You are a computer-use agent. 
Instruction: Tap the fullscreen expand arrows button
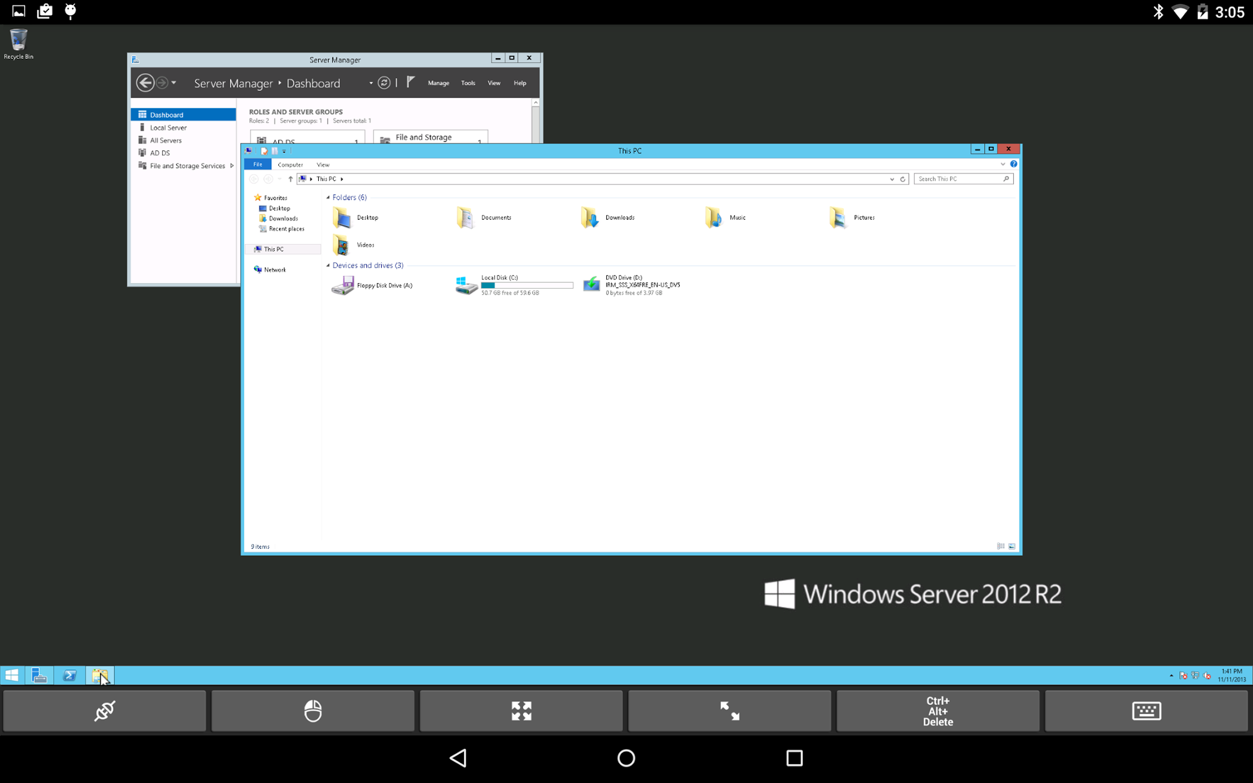tap(521, 711)
